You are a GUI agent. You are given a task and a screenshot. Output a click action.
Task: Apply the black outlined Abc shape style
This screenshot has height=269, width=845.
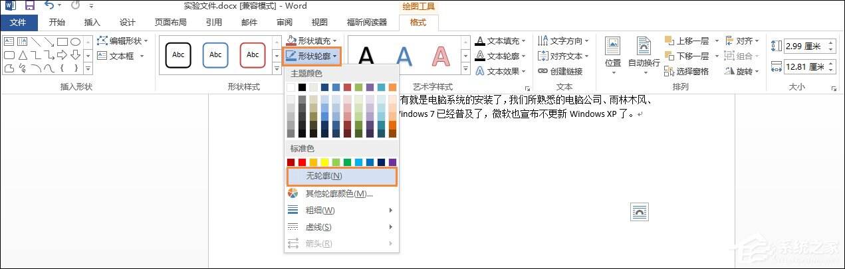click(178, 55)
